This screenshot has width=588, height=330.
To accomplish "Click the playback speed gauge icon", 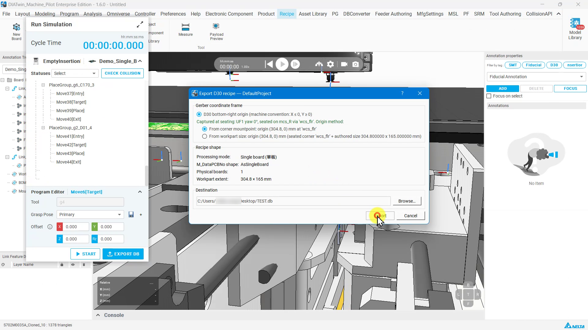I will point(319,64).
